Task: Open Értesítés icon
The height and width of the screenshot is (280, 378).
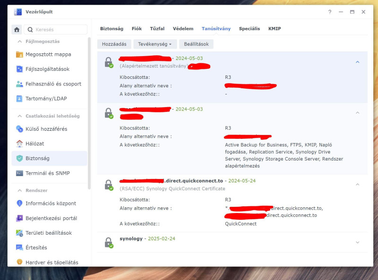Action: pyautogui.click(x=19, y=247)
